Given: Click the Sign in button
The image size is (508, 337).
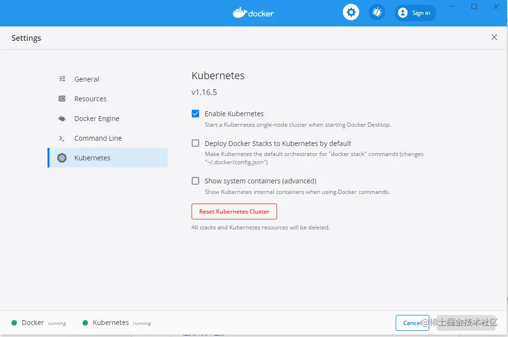Looking at the screenshot, I should (x=415, y=13).
